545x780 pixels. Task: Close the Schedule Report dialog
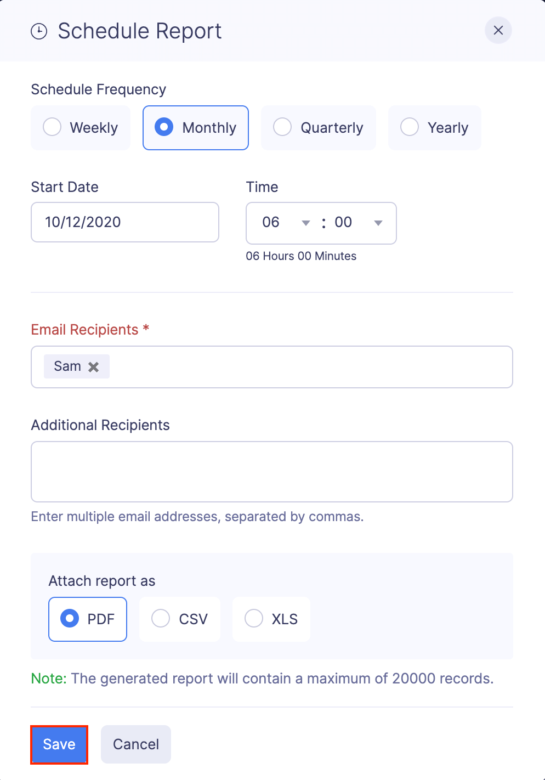coord(498,30)
